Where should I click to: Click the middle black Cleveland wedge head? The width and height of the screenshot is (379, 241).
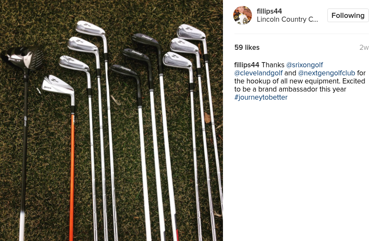pyautogui.click(x=136, y=55)
